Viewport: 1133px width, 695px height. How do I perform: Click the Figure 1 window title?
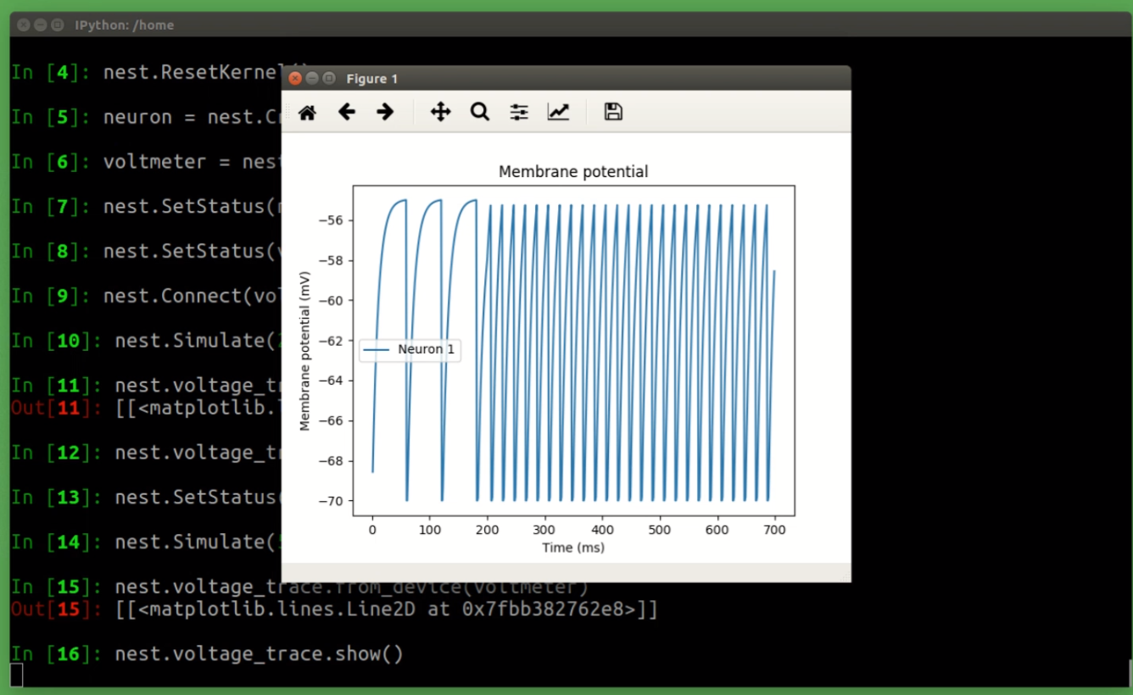(x=372, y=79)
